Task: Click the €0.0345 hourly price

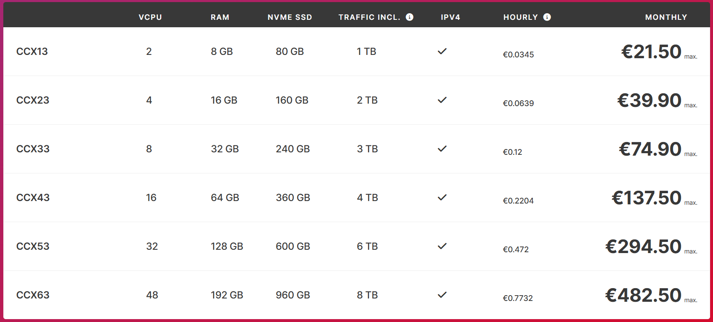Action: (x=518, y=54)
